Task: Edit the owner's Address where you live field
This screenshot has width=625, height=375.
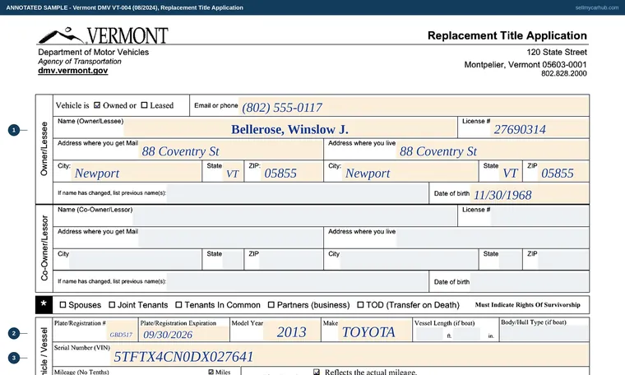Action: tap(493, 151)
